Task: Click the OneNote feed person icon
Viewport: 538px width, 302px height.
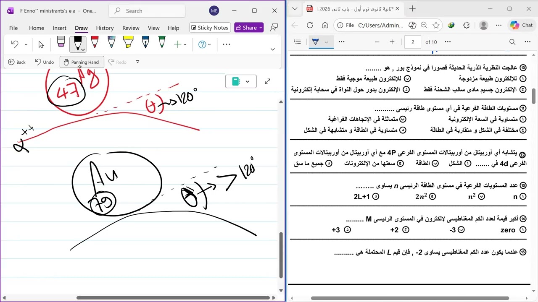Action: click(x=274, y=28)
